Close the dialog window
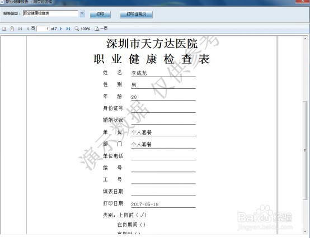The width and height of the screenshot is (310, 238). [x=303, y=1]
